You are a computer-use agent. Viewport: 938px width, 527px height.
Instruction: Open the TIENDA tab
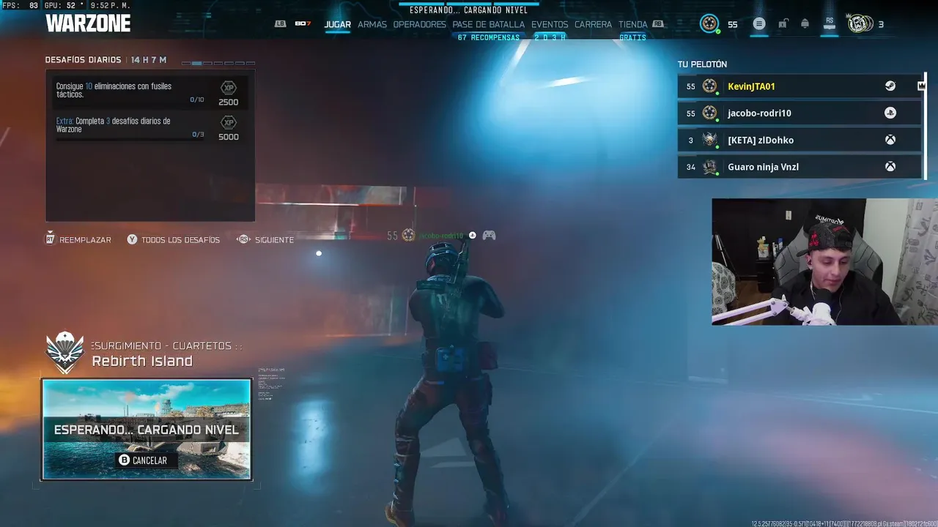tap(633, 24)
